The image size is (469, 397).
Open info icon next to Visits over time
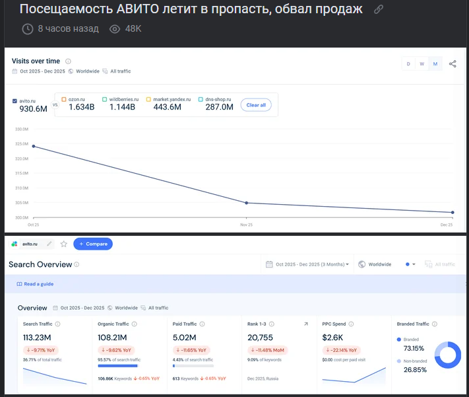tap(68, 61)
